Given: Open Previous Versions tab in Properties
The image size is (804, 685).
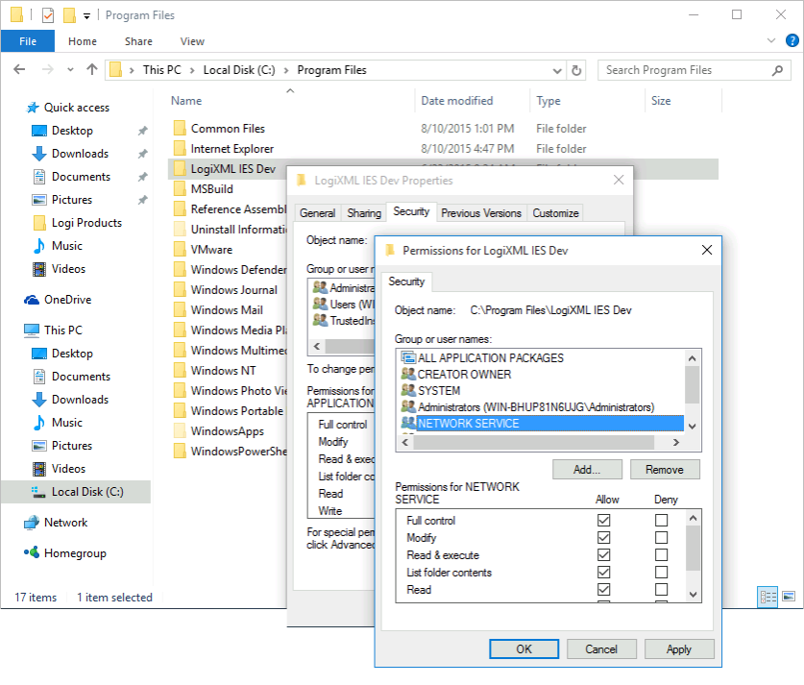Looking at the screenshot, I should point(481,213).
